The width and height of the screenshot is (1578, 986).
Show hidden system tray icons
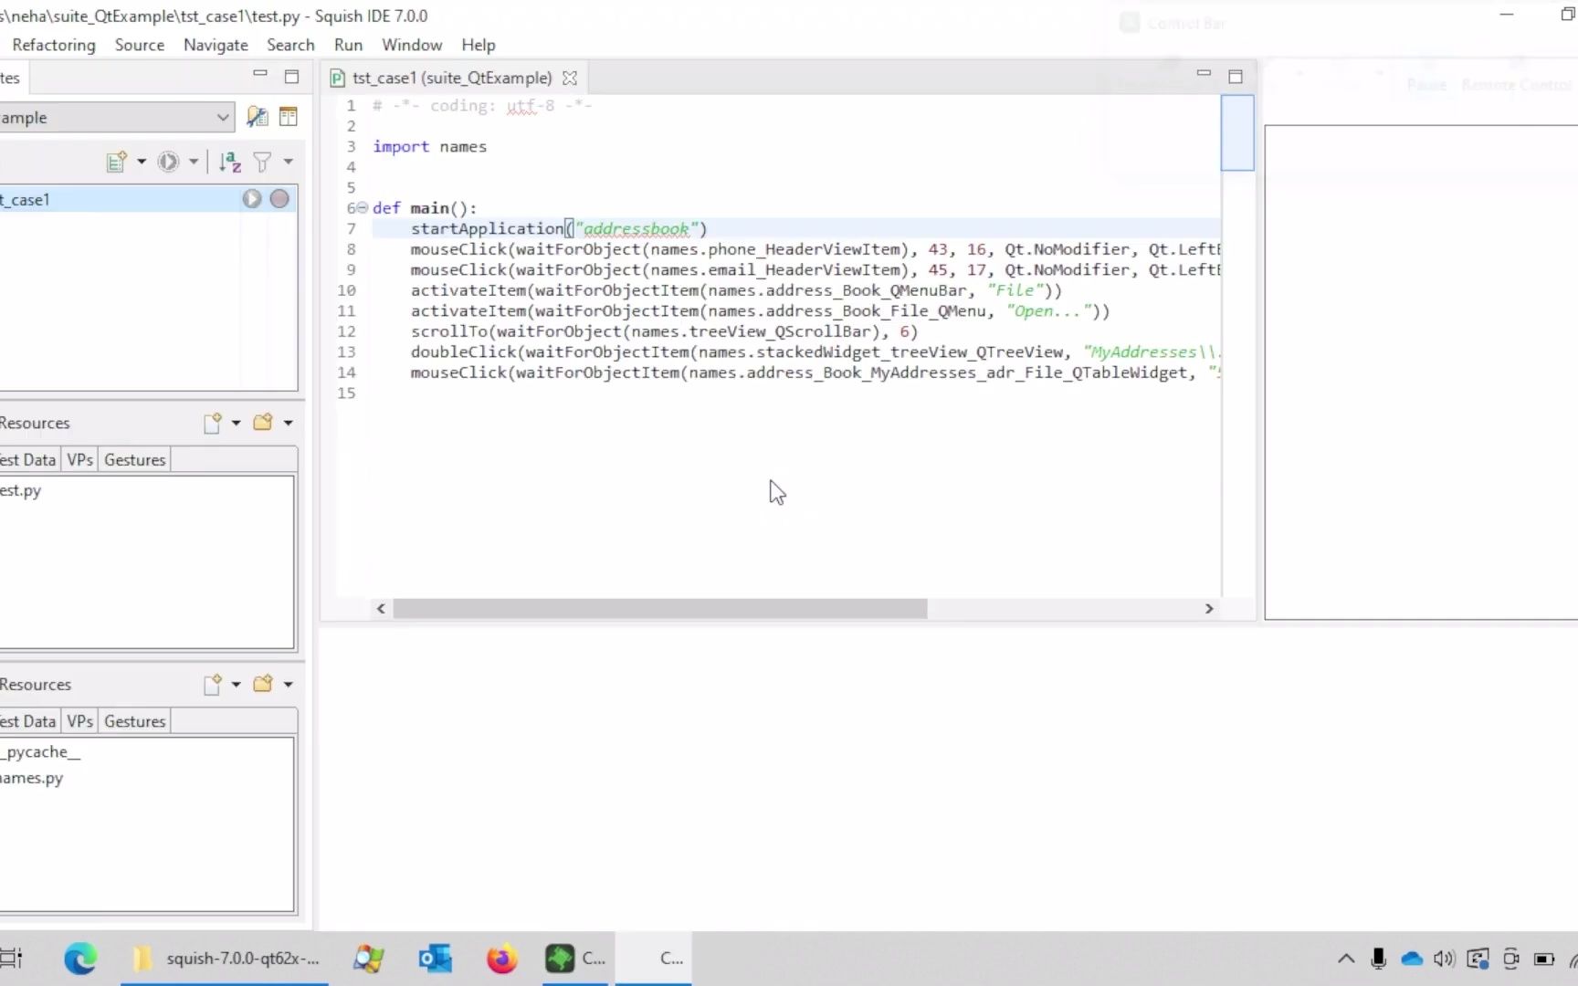tap(1346, 959)
